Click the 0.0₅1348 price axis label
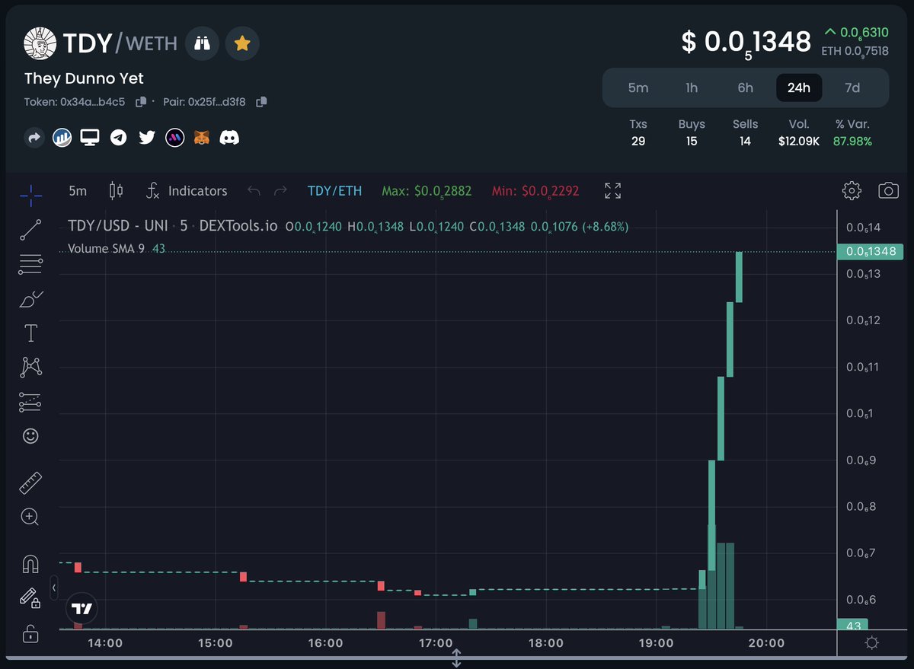Screen dimensions: 914x669 point(870,251)
